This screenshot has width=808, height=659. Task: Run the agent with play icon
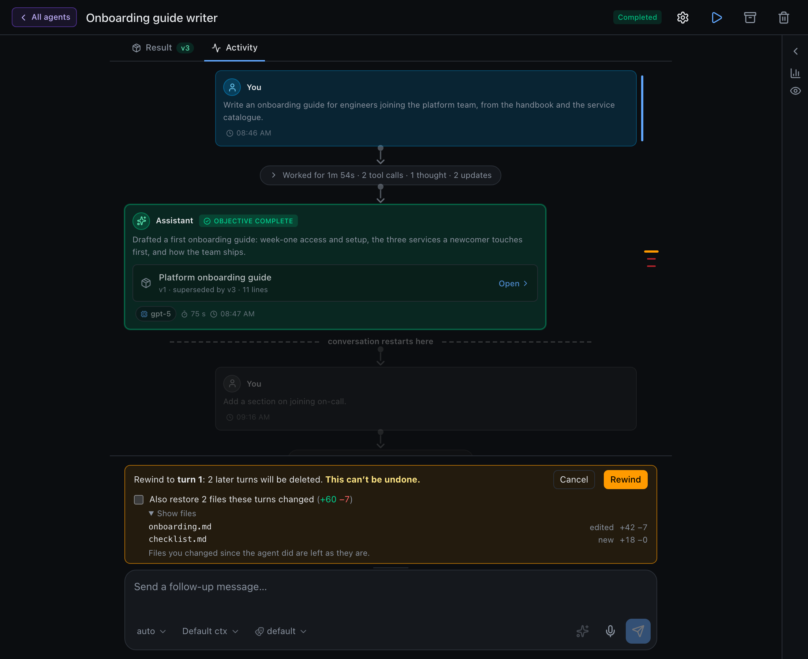(x=716, y=18)
